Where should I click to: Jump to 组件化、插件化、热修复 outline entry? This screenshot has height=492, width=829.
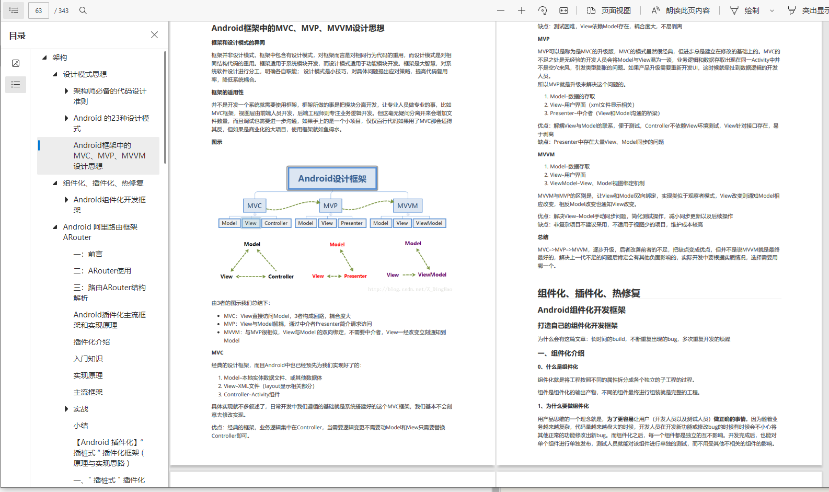tap(103, 183)
